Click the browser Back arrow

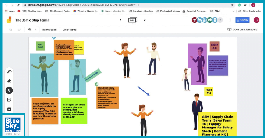pos(6,5)
